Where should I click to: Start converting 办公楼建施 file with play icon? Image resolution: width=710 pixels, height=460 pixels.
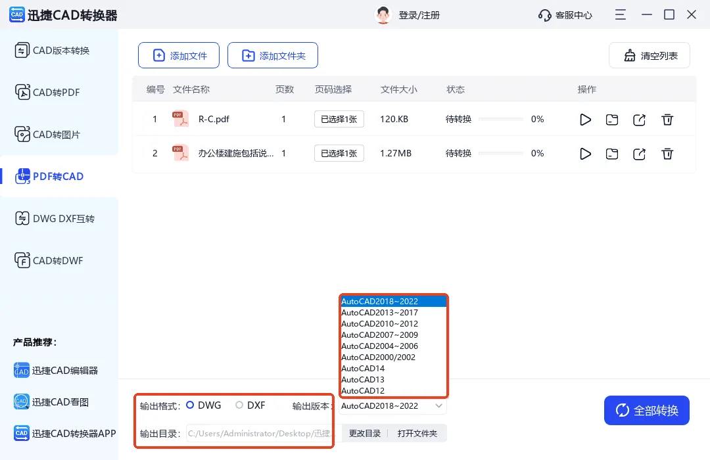(x=585, y=154)
